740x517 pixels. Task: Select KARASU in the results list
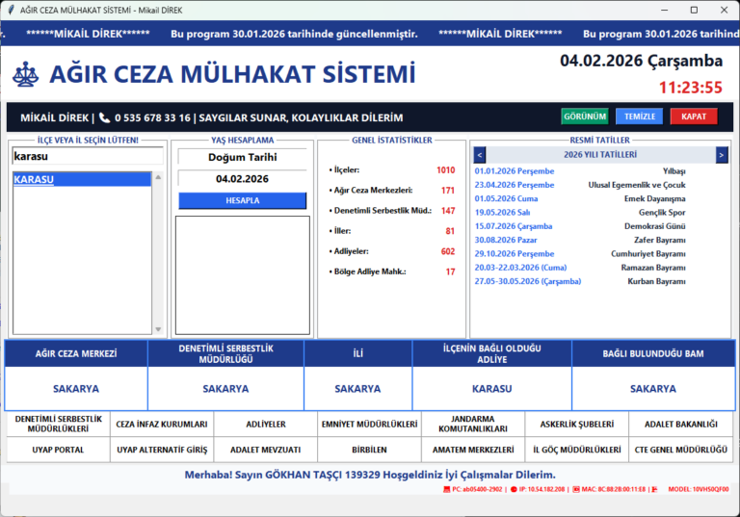click(x=82, y=179)
